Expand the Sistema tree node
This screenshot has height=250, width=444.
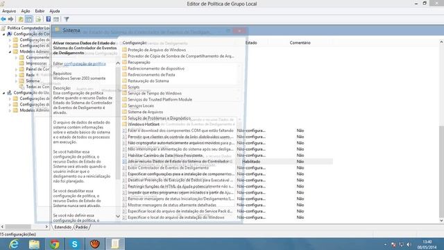click(16, 81)
